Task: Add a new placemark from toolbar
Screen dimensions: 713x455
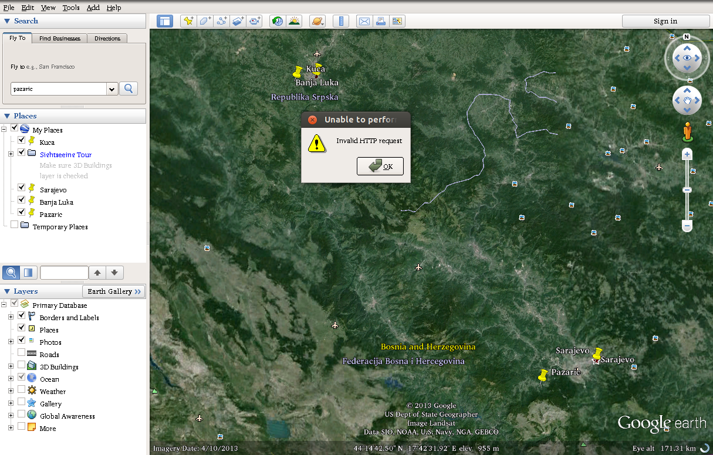Action: (x=188, y=21)
